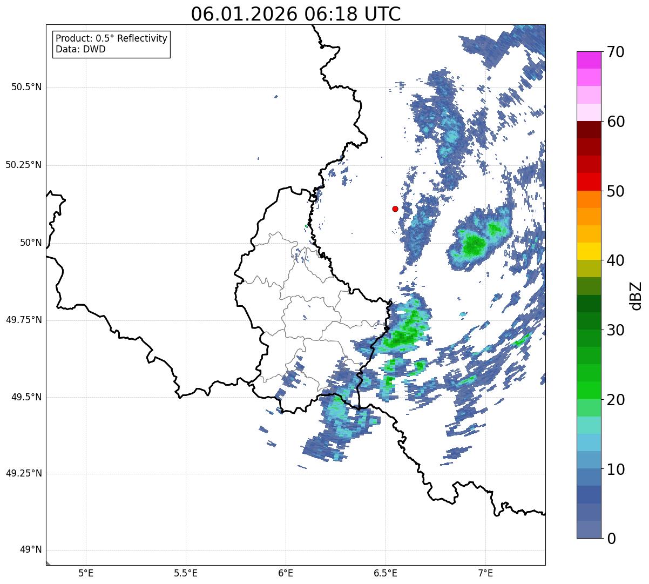Click the 50°N latitude label
Screen dimensions: 649x584
coord(31,243)
